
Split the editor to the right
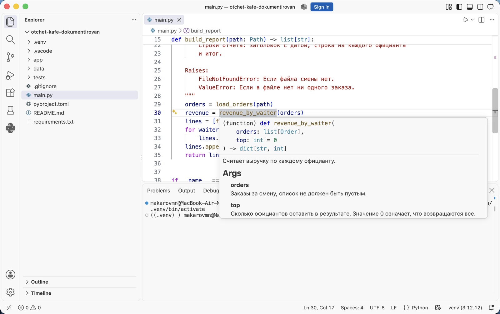click(x=482, y=20)
